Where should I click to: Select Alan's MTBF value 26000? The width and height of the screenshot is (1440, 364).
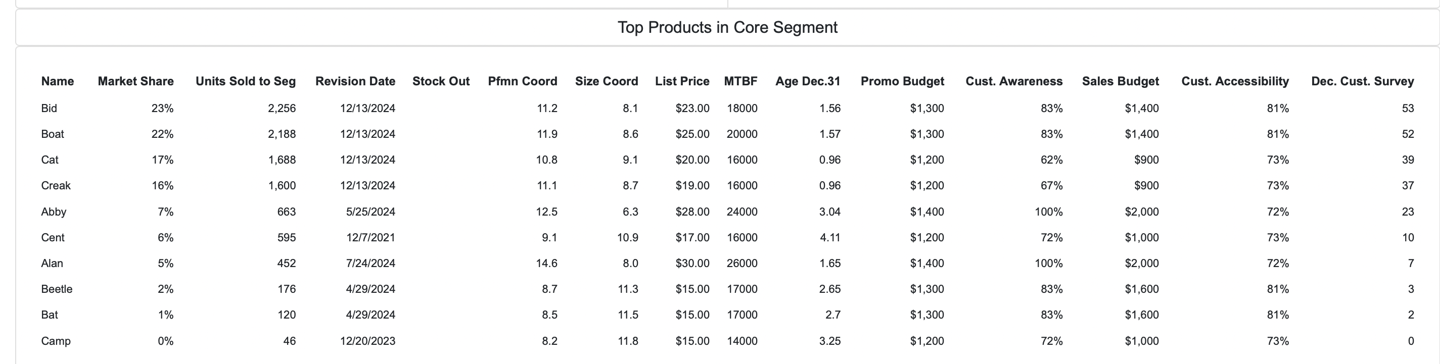click(x=742, y=263)
